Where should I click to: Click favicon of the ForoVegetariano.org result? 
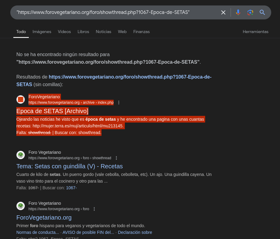click(x=21, y=206)
